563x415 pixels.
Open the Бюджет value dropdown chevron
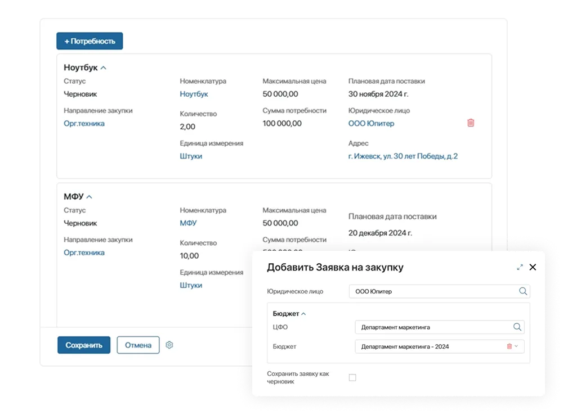(516, 346)
